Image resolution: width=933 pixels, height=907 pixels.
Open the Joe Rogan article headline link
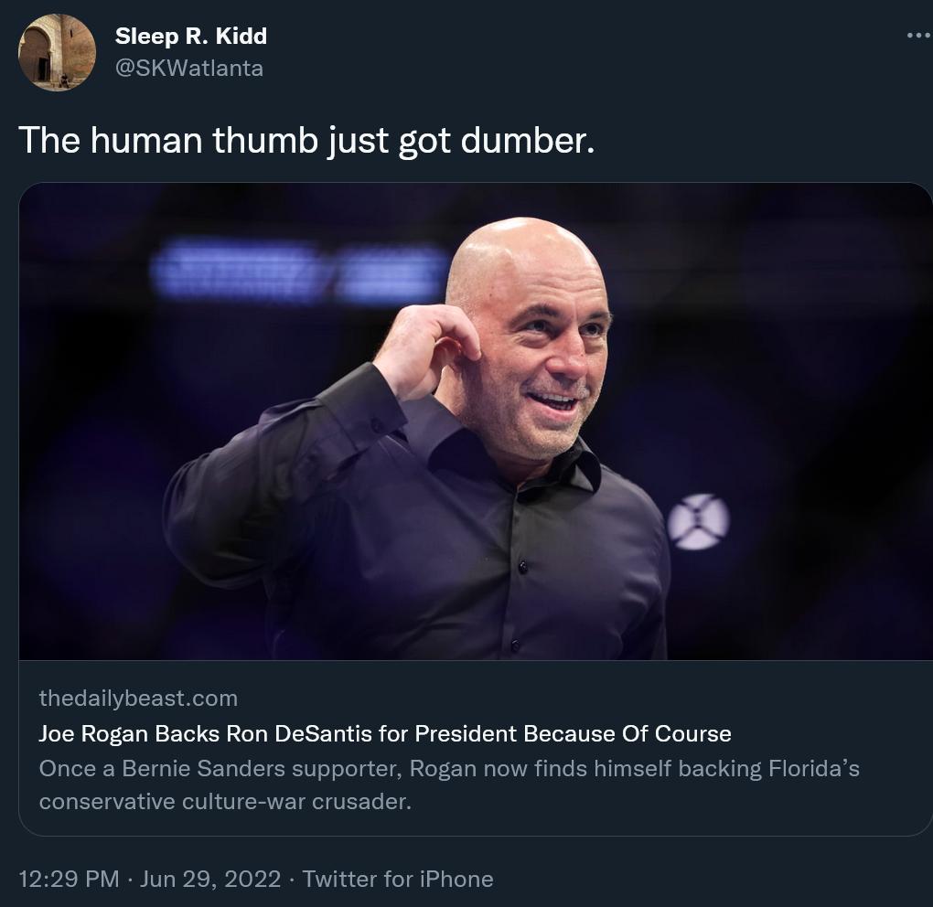(384, 733)
